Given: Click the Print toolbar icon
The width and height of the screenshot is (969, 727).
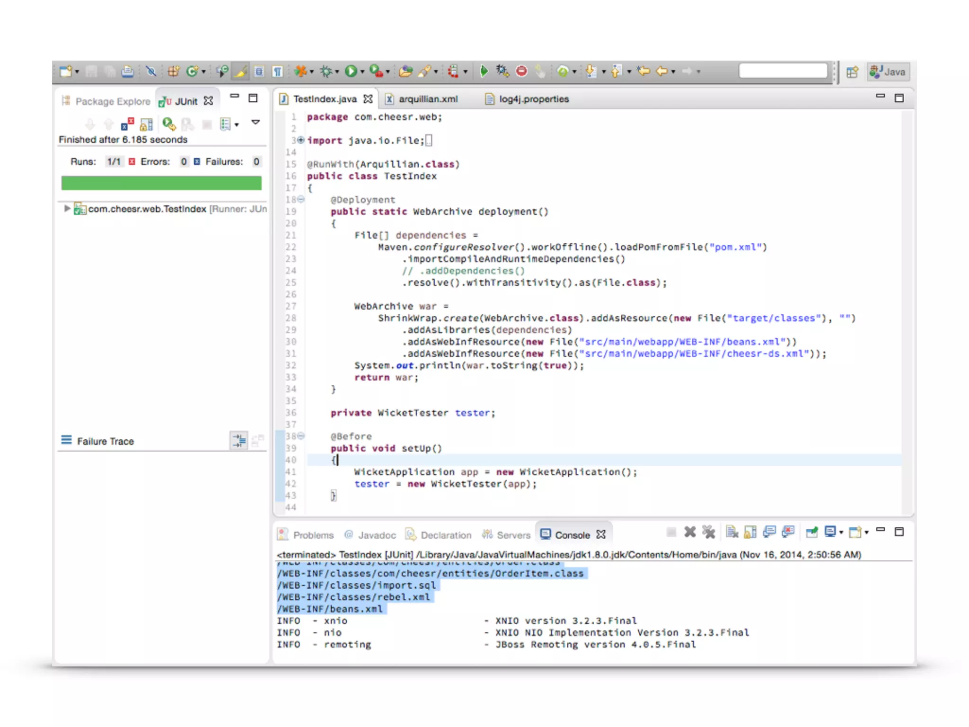Looking at the screenshot, I should click(127, 71).
